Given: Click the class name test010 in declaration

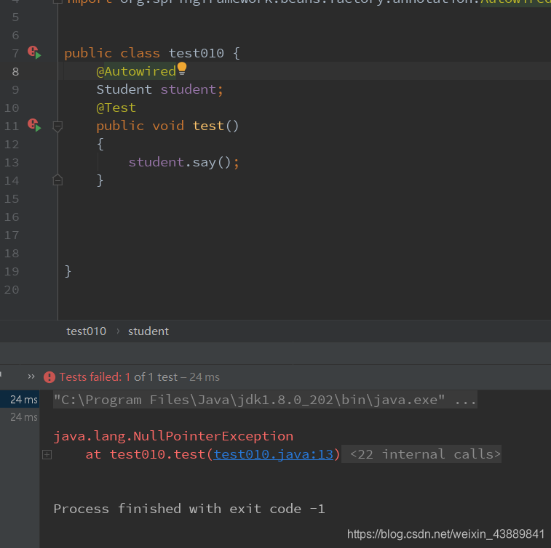Looking at the screenshot, I should pyautogui.click(x=196, y=53).
